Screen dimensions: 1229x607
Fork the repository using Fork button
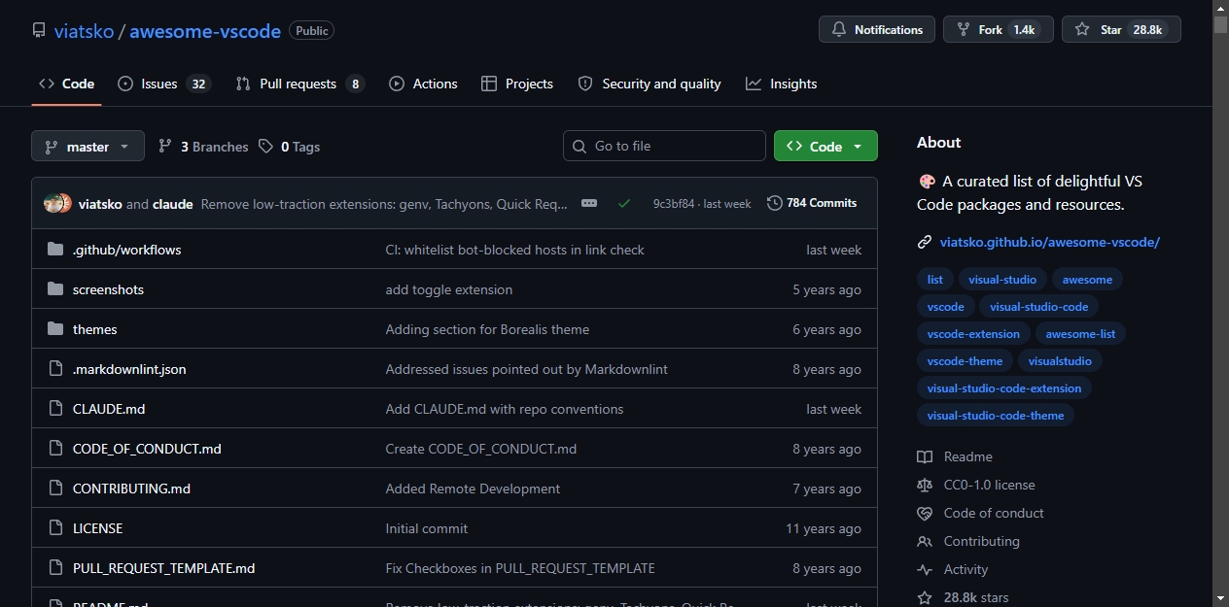coord(999,30)
